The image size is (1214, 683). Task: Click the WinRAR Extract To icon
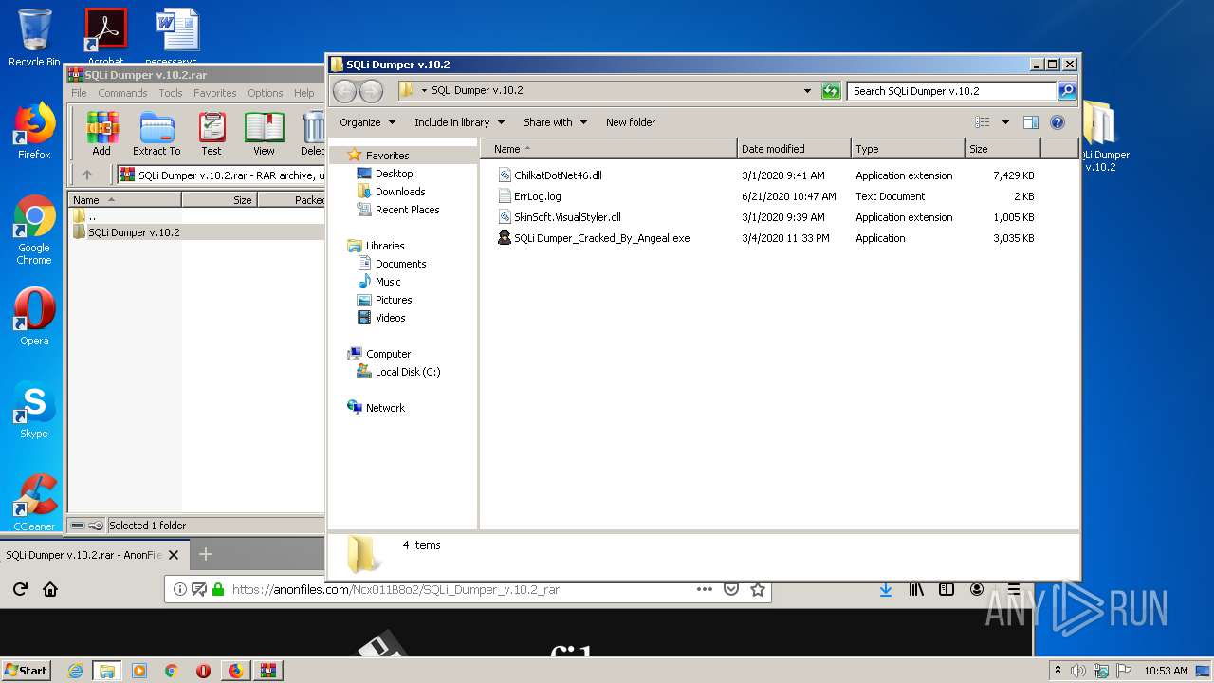tap(156, 133)
